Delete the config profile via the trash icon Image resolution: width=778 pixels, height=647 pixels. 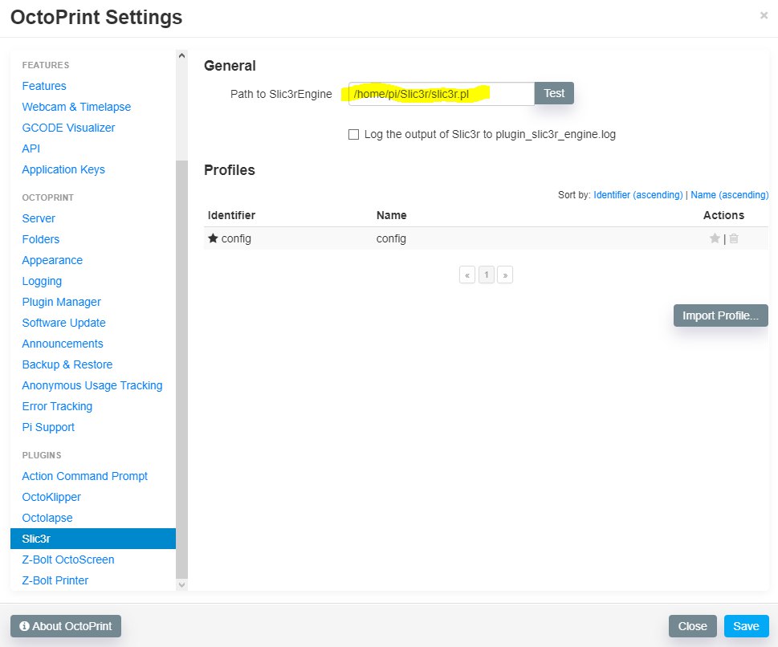pyautogui.click(x=734, y=238)
